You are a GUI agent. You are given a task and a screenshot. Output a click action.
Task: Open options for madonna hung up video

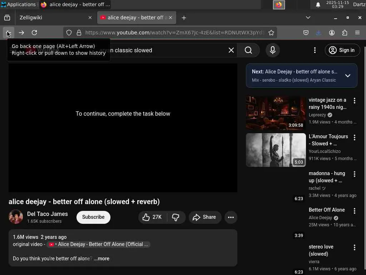354,174
